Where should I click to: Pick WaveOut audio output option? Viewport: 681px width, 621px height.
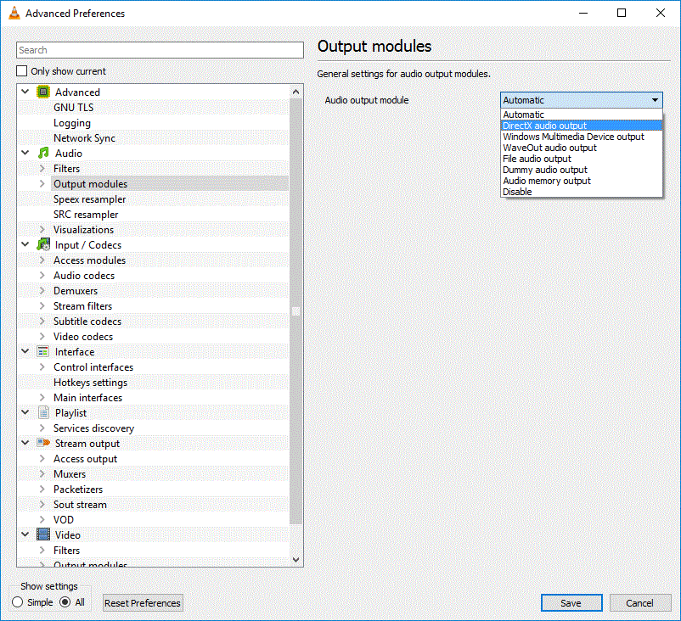(x=549, y=148)
